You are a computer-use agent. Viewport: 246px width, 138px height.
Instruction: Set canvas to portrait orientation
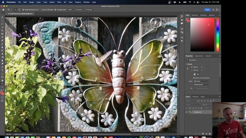pyautogui.click(x=194, y=74)
